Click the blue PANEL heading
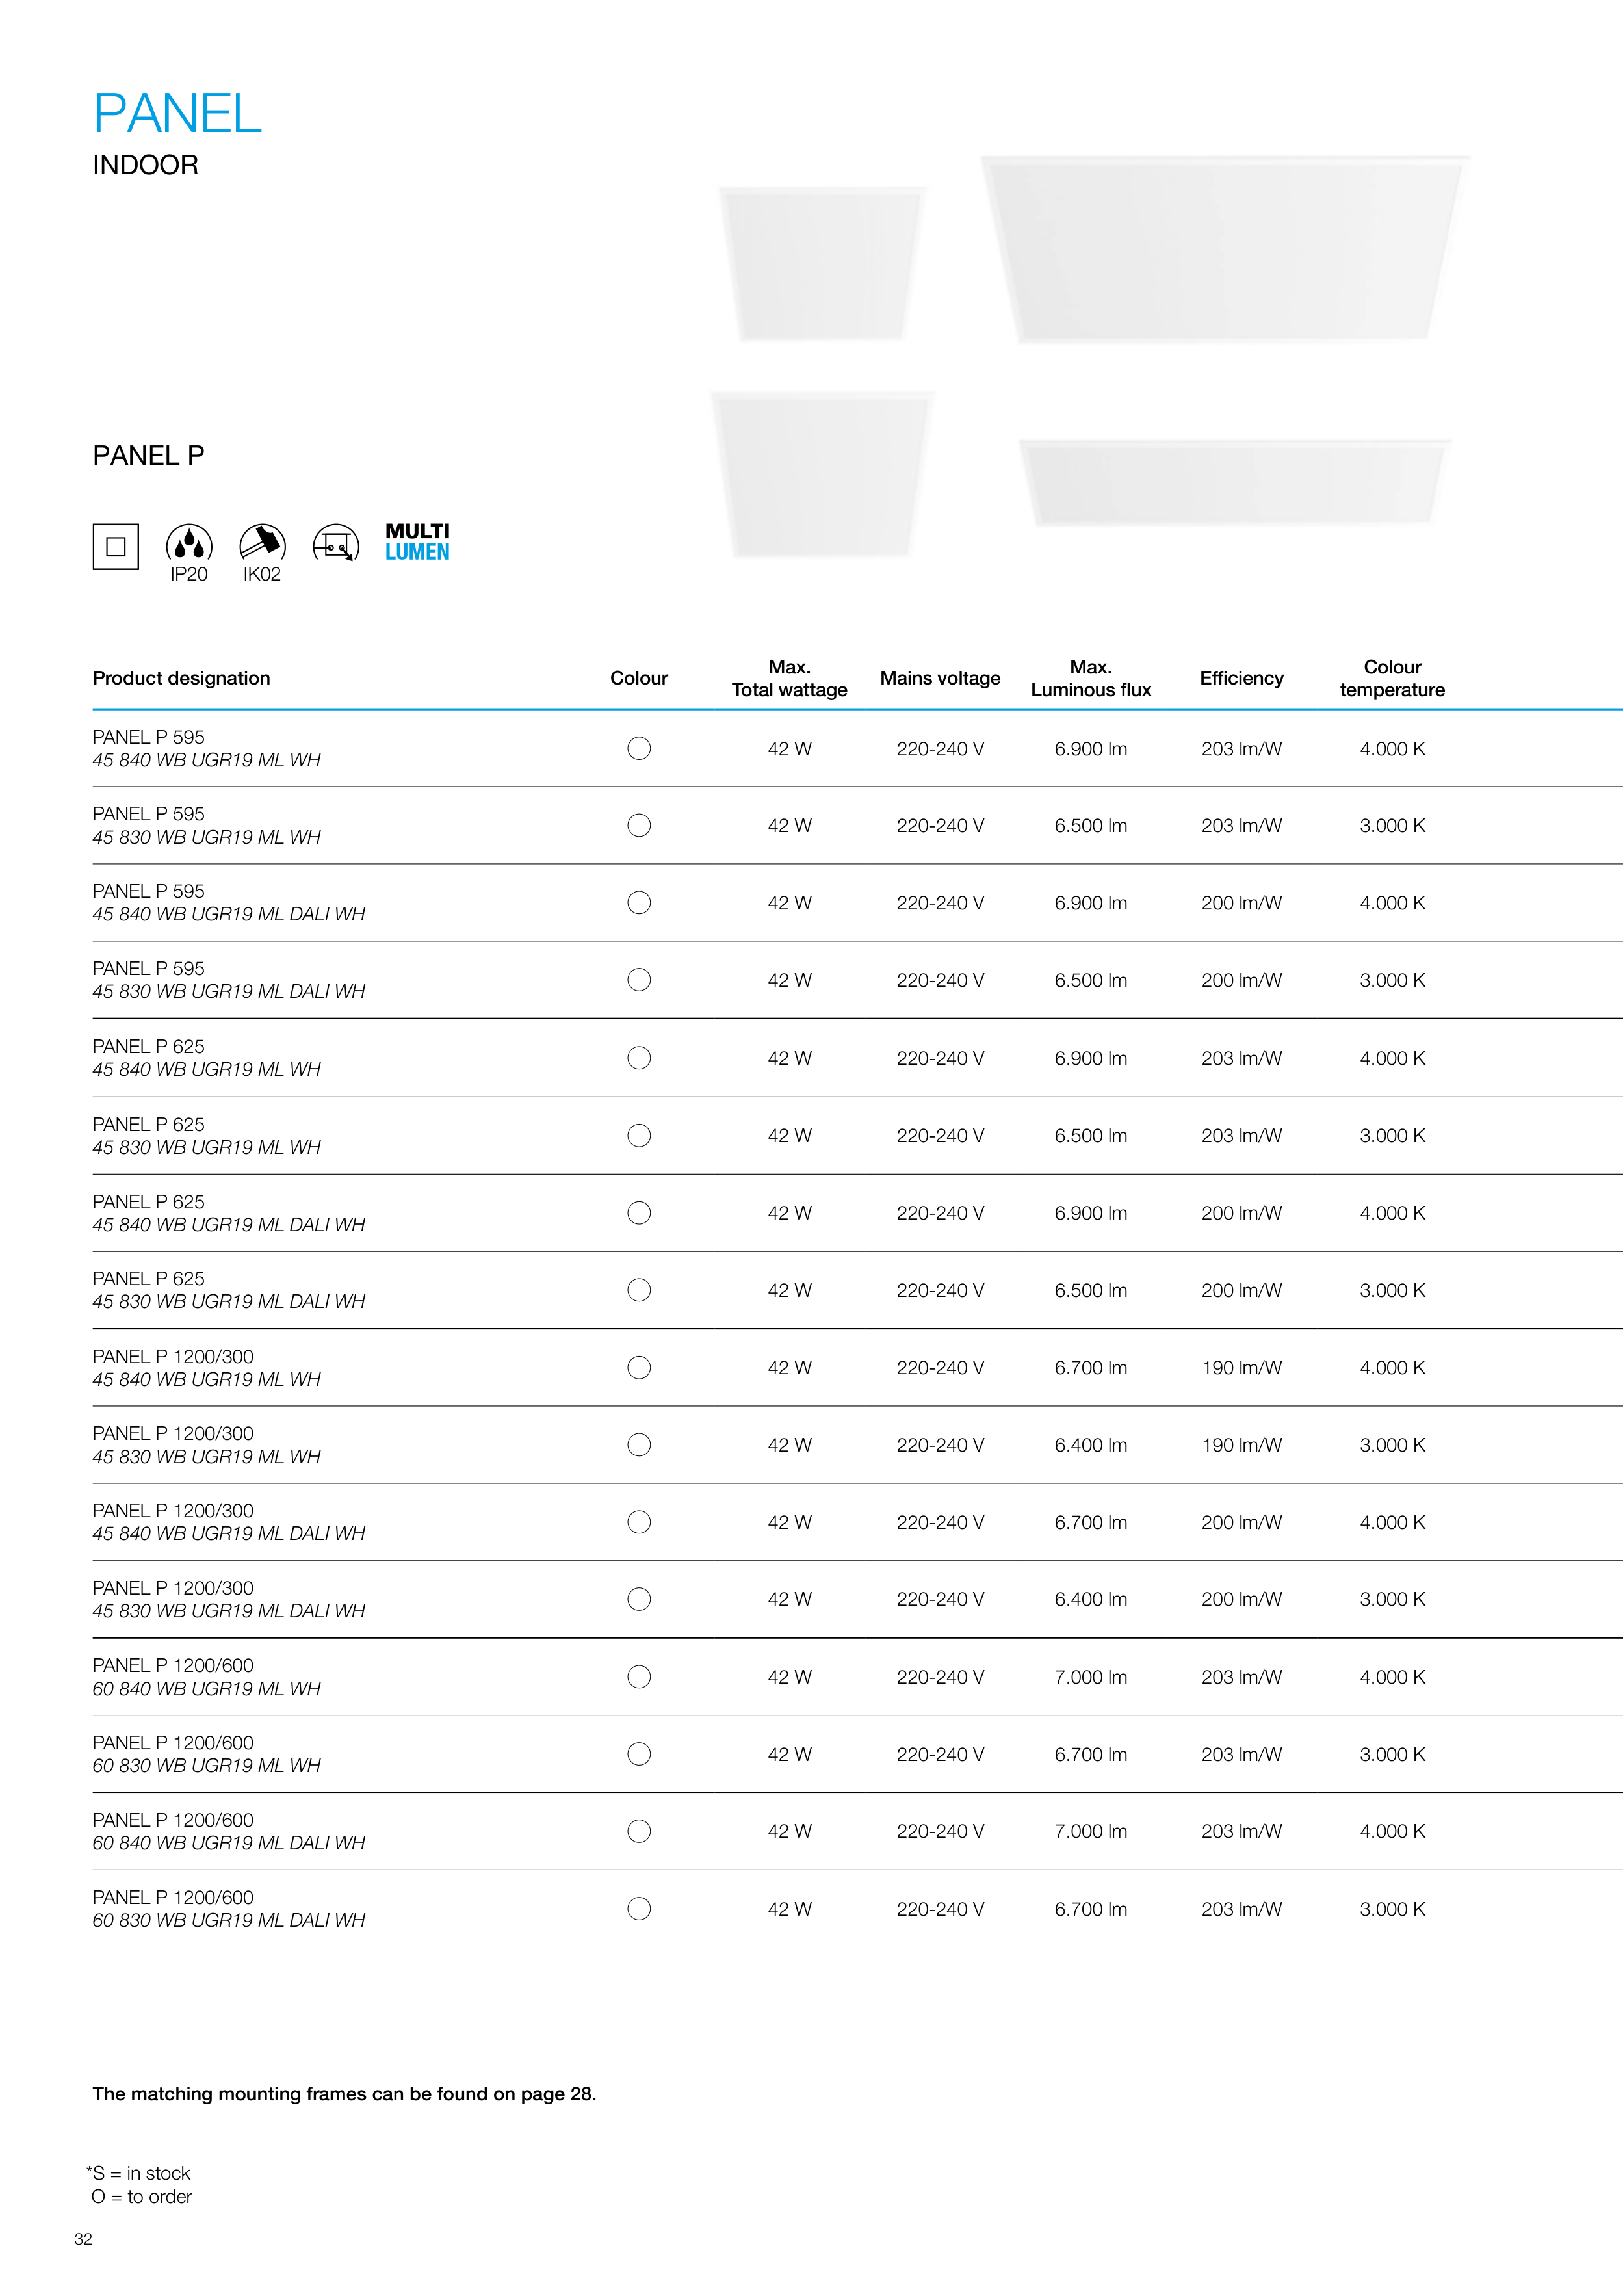The image size is (1623, 2296). click(177, 113)
